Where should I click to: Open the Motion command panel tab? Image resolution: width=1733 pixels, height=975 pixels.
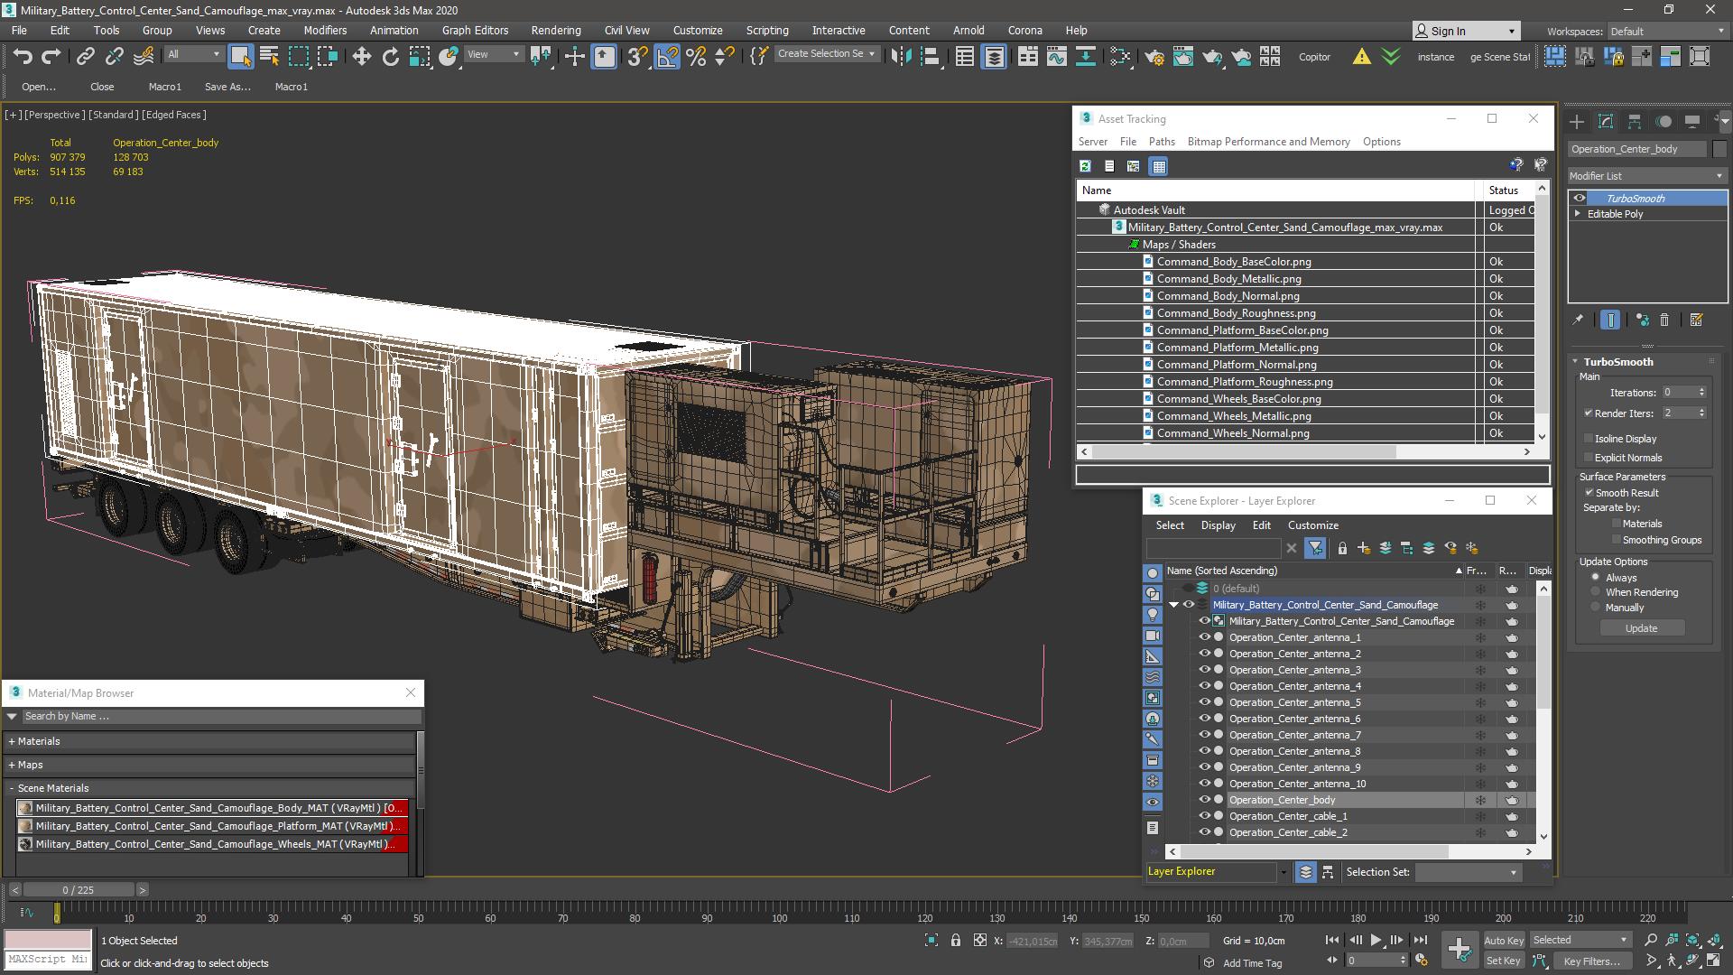click(1663, 121)
